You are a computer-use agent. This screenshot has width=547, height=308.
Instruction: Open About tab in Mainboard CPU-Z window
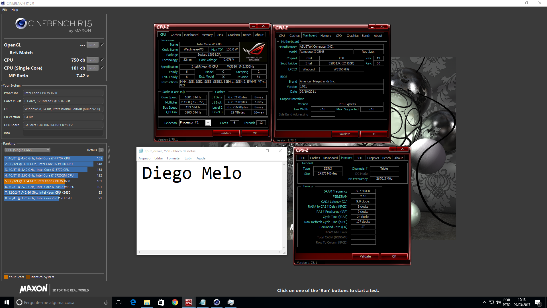pos(378,36)
